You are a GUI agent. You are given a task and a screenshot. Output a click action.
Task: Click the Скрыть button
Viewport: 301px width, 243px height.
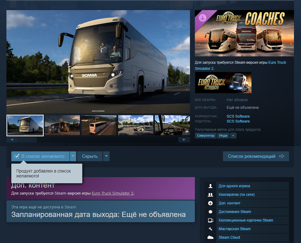coord(90,156)
